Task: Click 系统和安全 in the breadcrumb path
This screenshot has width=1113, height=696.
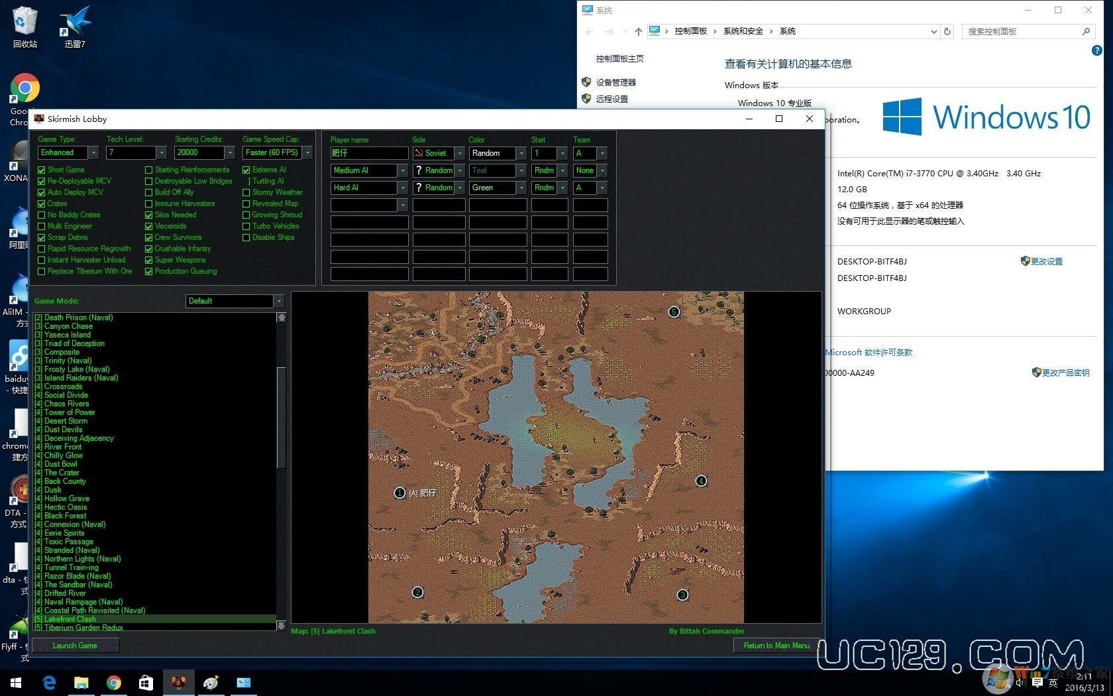Action: click(x=743, y=31)
